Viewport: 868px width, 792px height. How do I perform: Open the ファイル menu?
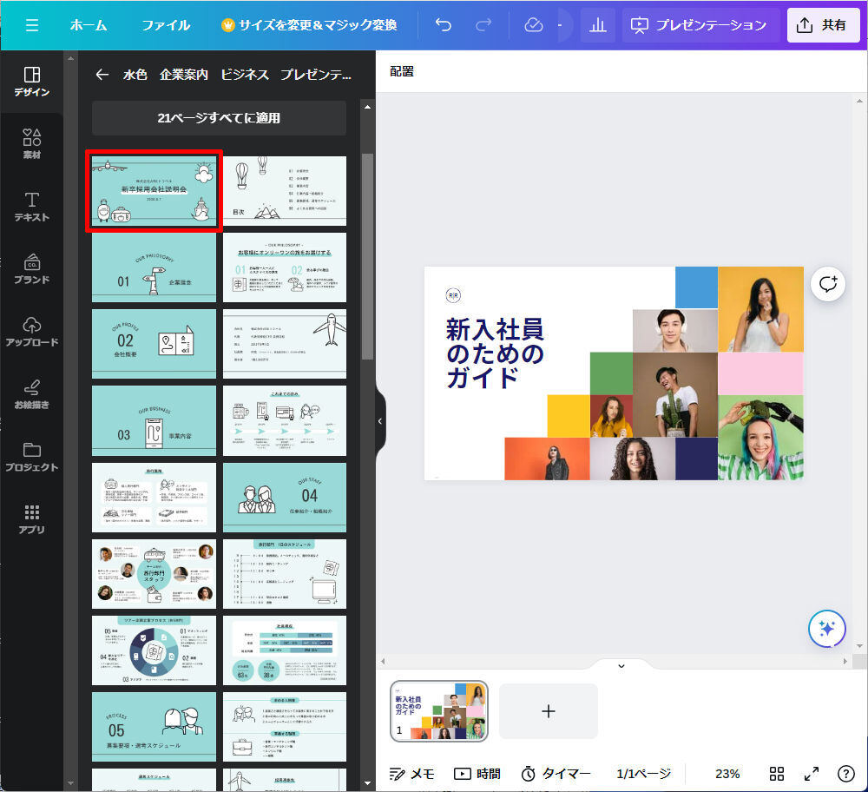166,25
